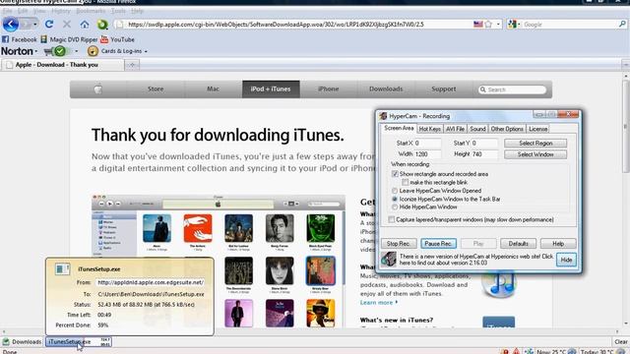Image resolution: width=630 pixels, height=354 pixels.
Task: Select Iconize HyperCam Window to Task Bar
Action: point(395,199)
